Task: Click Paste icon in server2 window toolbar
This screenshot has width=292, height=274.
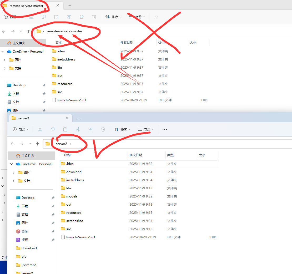Action: 65,129
